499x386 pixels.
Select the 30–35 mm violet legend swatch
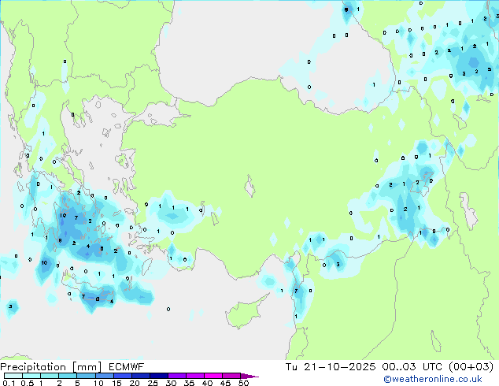click(176, 376)
